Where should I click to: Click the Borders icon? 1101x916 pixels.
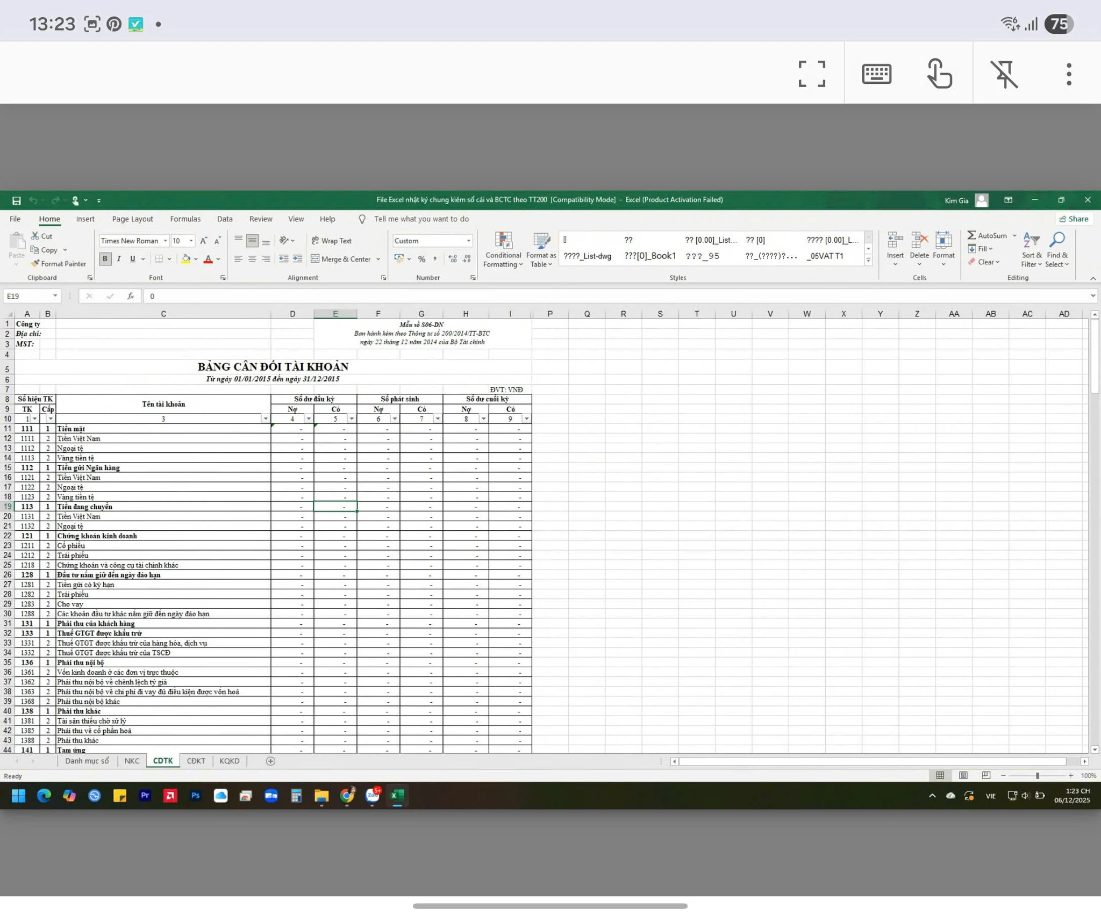pyautogui.click(x=159, y=259)
